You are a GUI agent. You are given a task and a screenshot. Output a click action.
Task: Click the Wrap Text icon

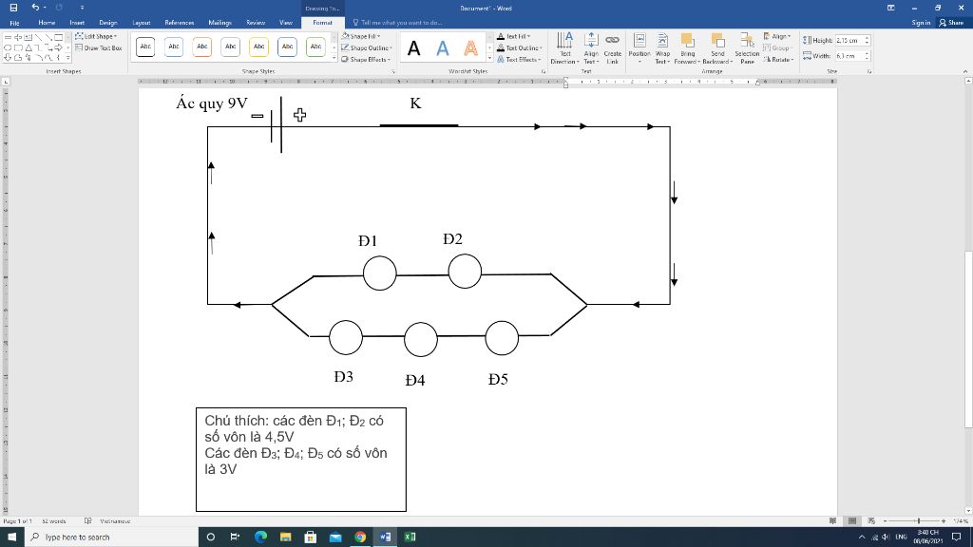pyautogui.click(x=662, y=41)
